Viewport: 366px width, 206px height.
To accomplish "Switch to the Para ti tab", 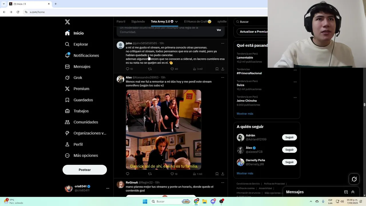I will coord(121,21).
